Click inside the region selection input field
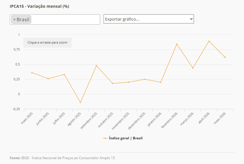The height and width of the screenshot is (164, 244). pos(65,20)
